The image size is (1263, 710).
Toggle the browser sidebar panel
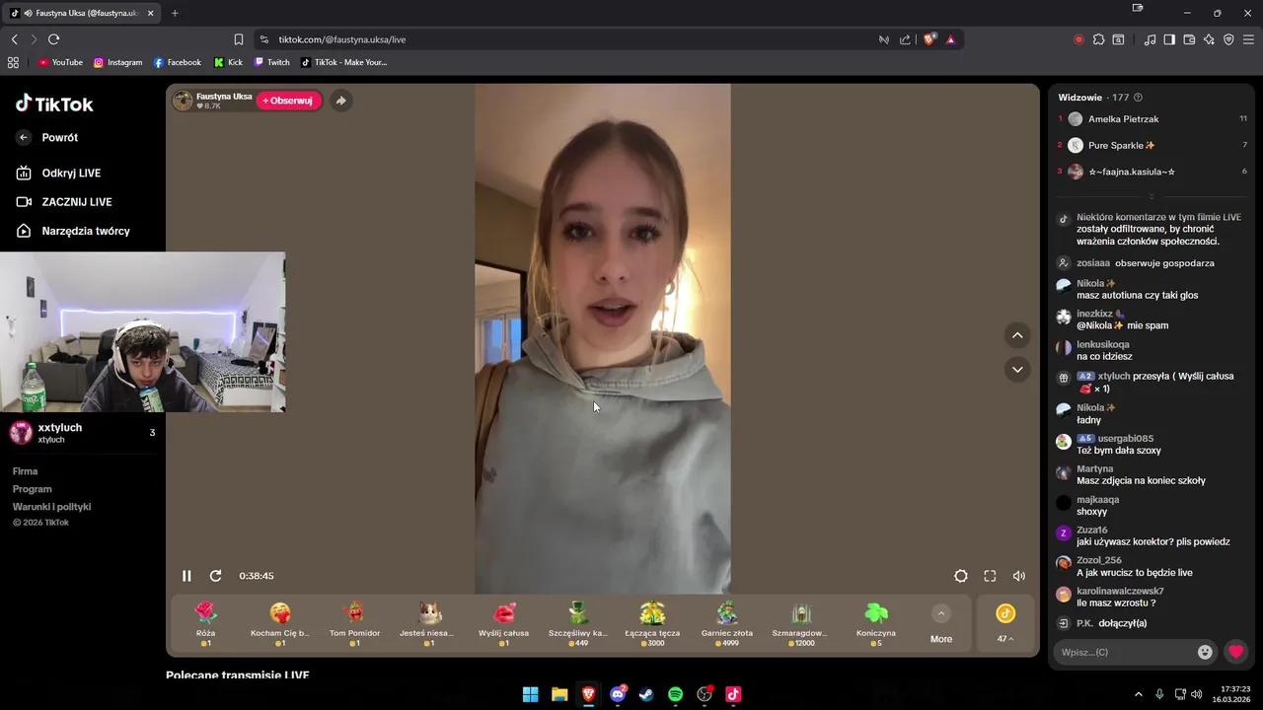click(x=1169, y=39)
